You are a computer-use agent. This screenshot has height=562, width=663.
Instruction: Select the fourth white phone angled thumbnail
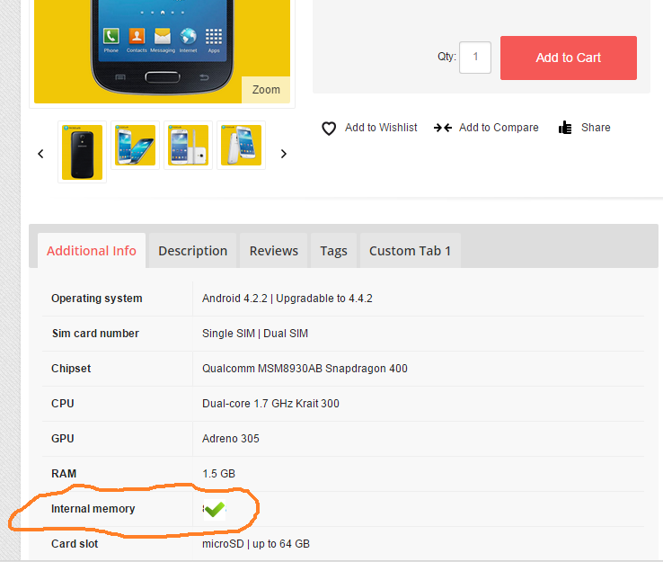pyautogui.click(x=241, y=145)
